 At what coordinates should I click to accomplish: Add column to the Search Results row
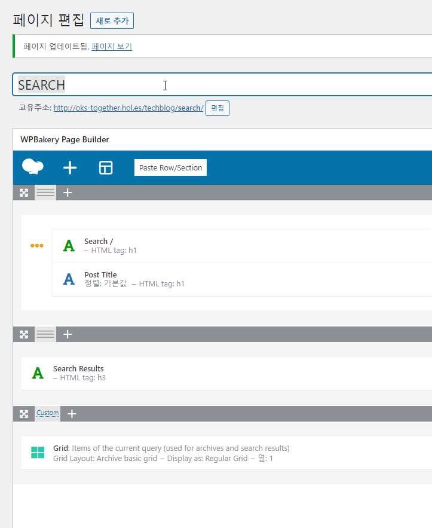point(68,334)
